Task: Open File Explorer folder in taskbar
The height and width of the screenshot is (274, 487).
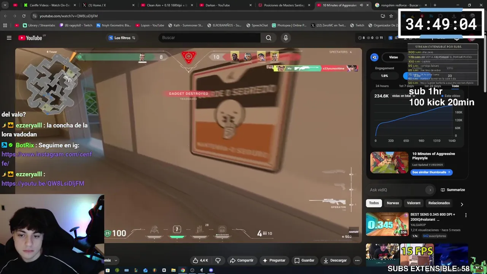Action: [173, 271]
